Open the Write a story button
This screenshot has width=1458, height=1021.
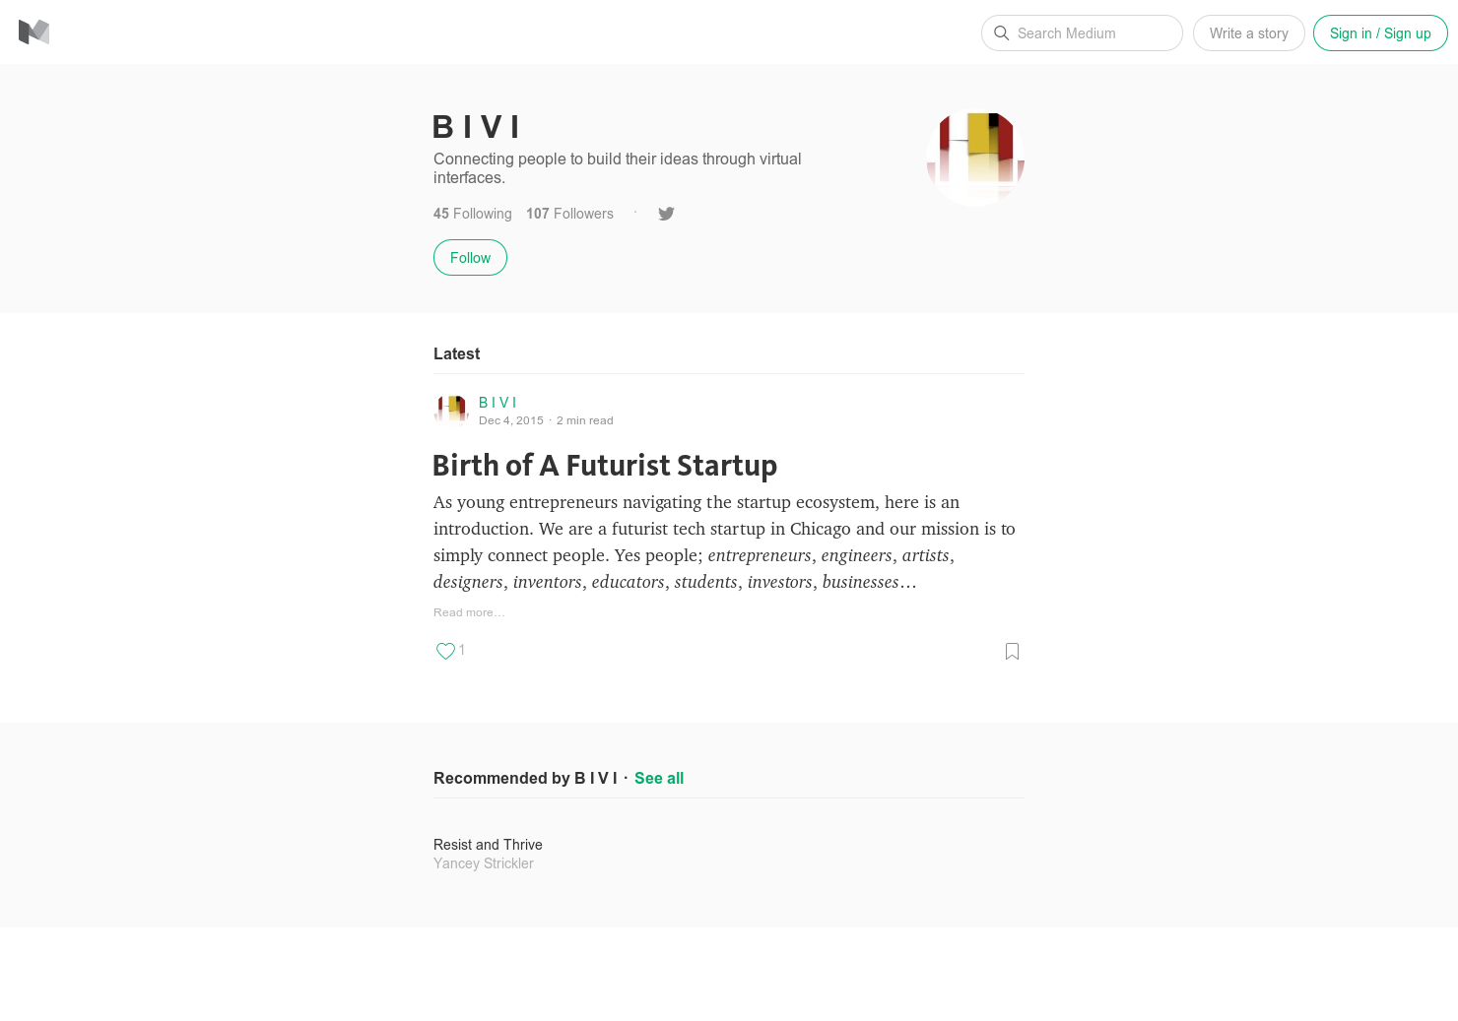(x=1248, y=32)
